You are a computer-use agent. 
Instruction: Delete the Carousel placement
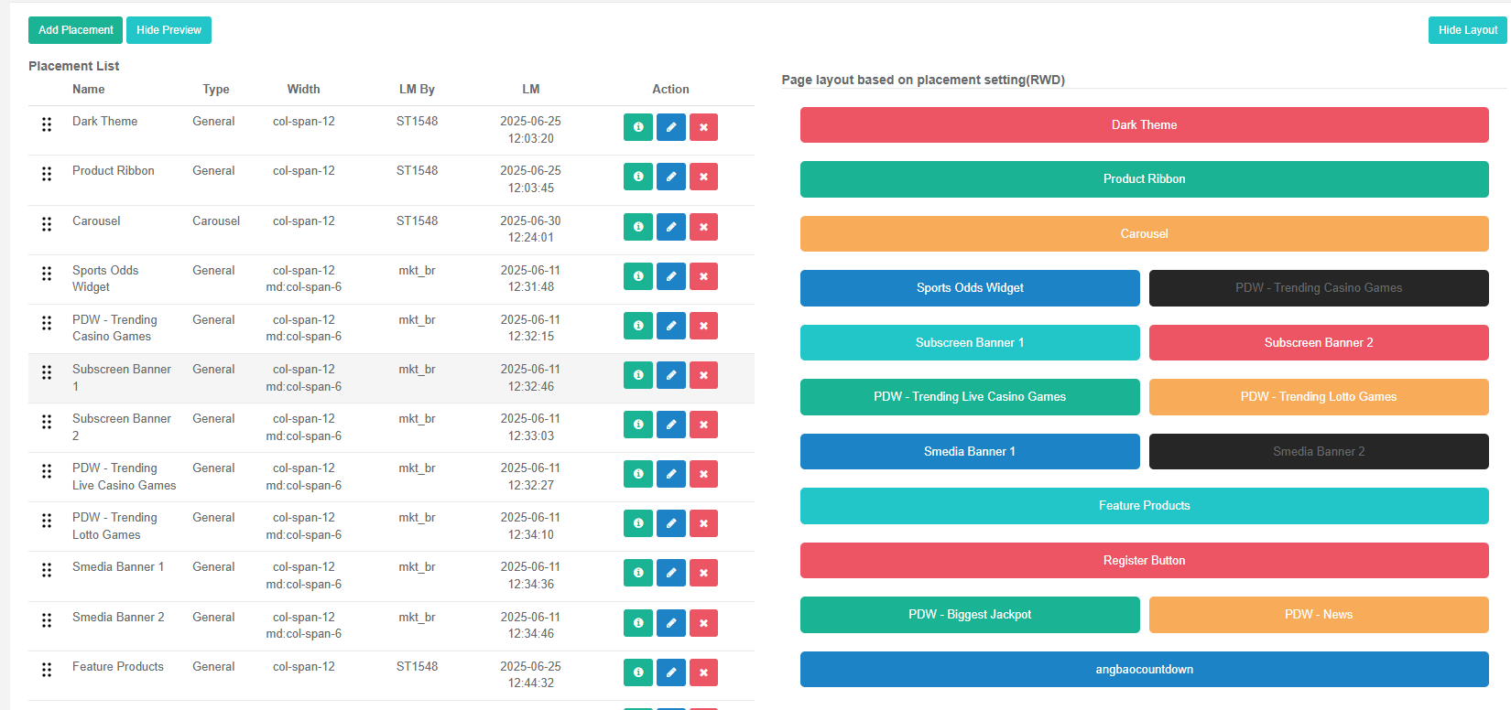703,227
